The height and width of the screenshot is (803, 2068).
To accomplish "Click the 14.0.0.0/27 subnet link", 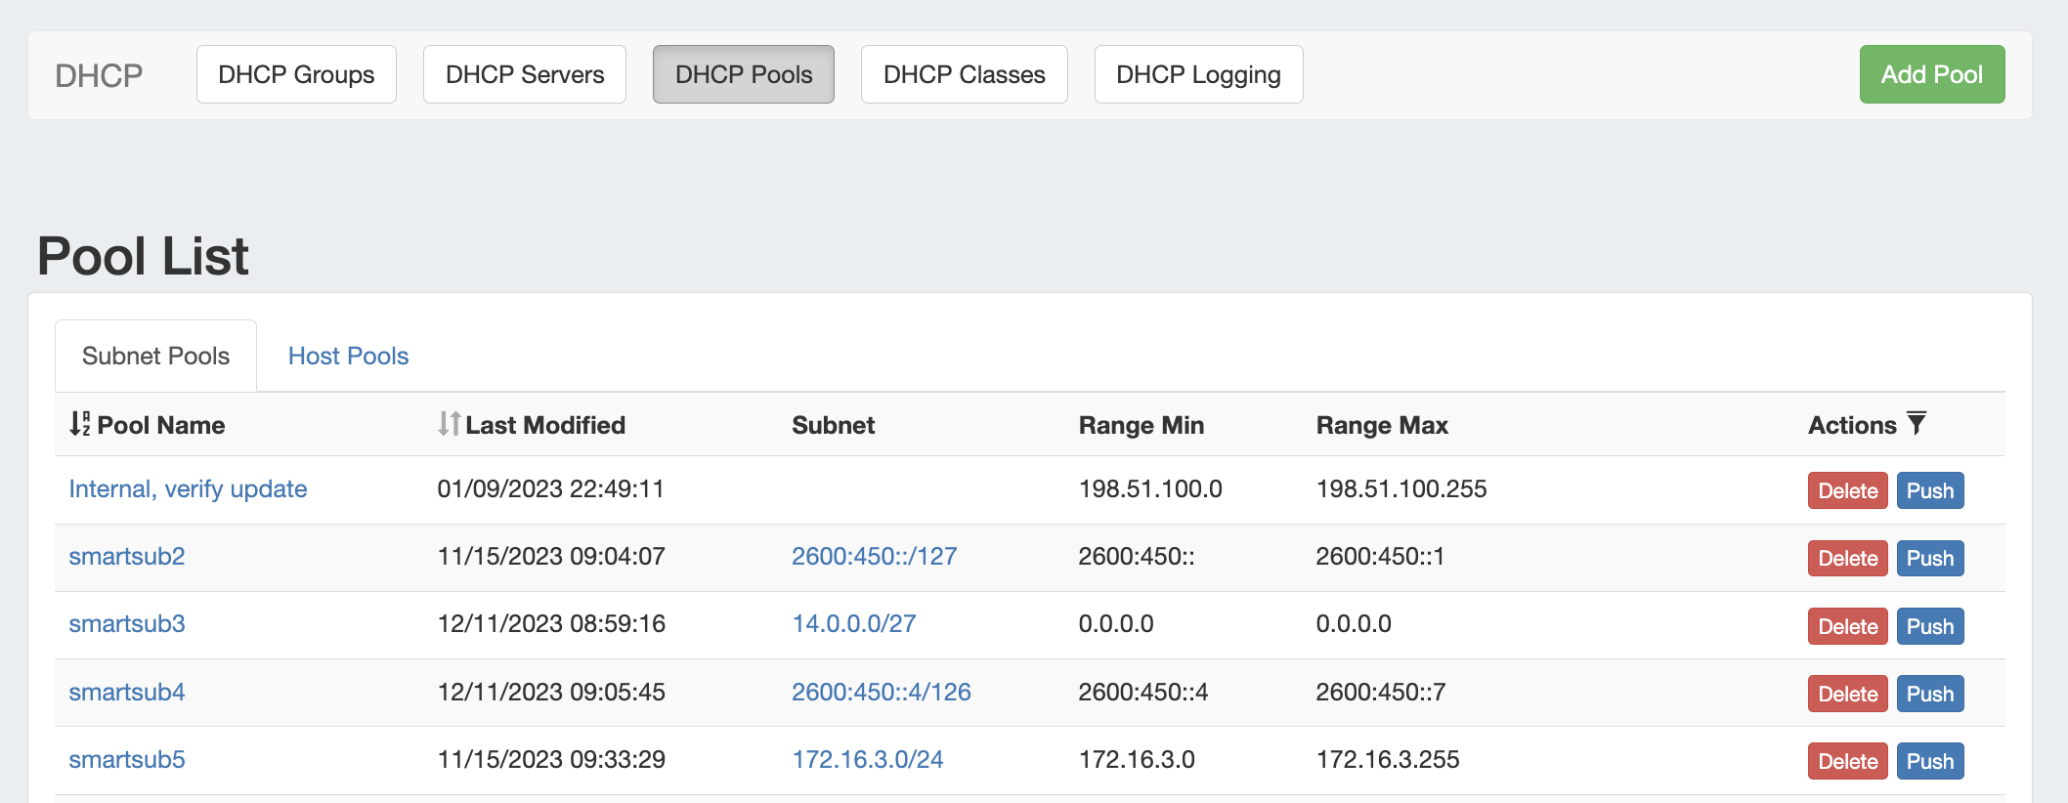I will pyautogui.click(x=853, y=624).
